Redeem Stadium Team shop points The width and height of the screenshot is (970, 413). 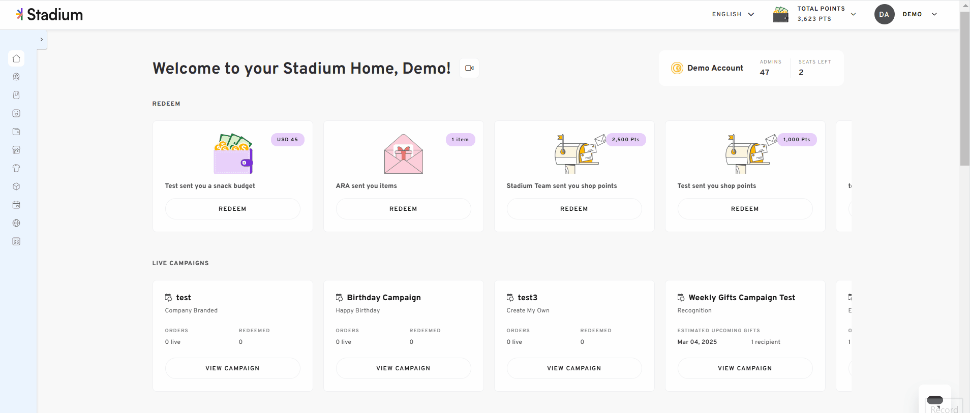coord(574,209)
